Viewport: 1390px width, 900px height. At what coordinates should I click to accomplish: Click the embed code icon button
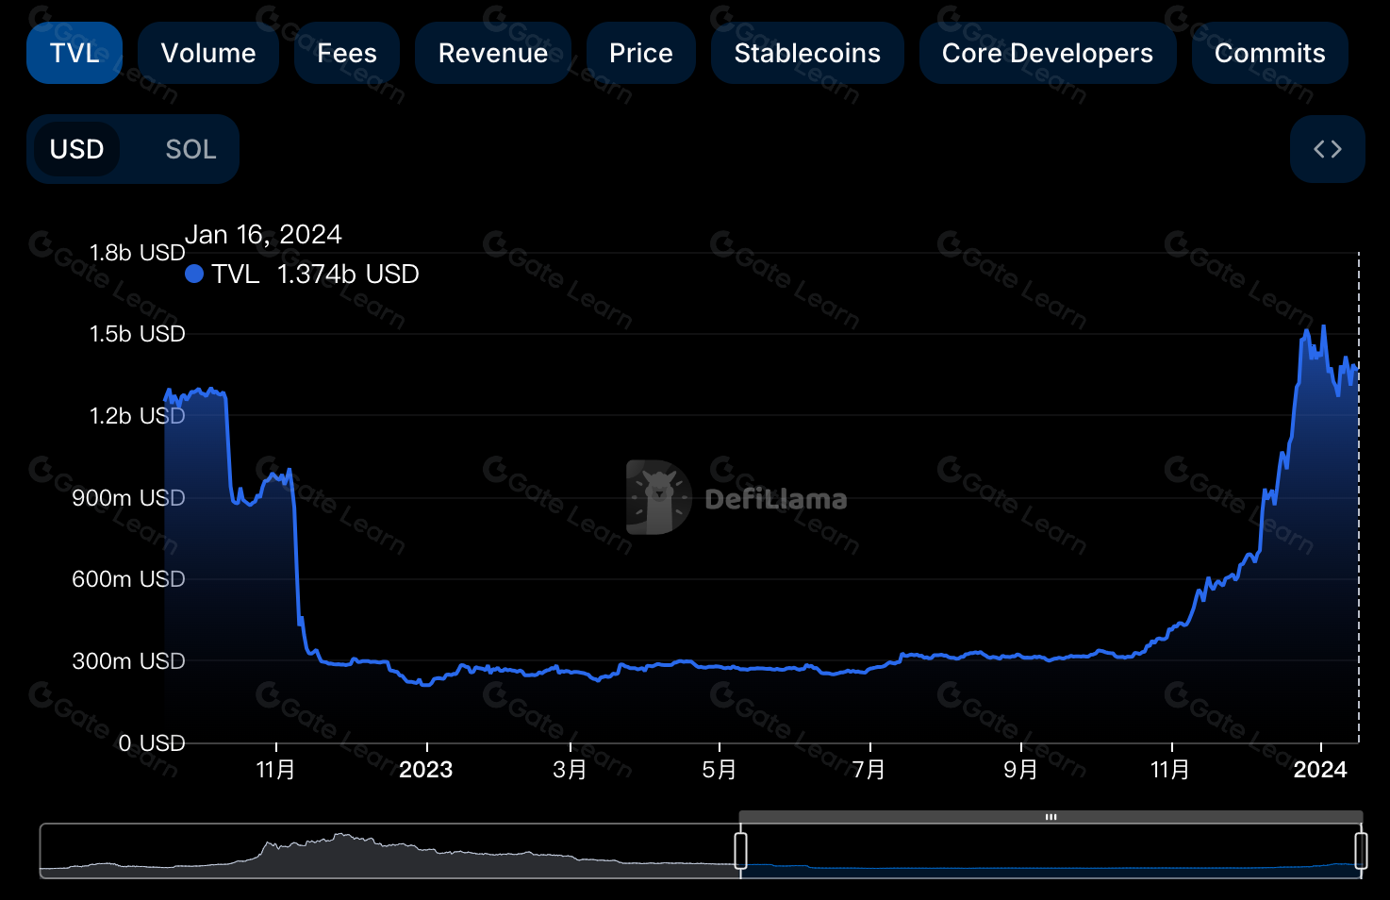1328,149
